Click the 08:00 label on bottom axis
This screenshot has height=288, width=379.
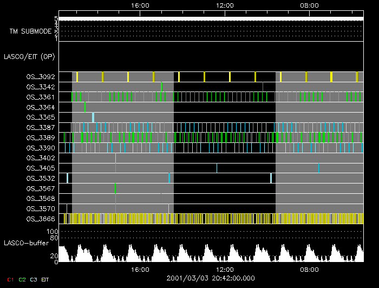click(x=309, y=269)
